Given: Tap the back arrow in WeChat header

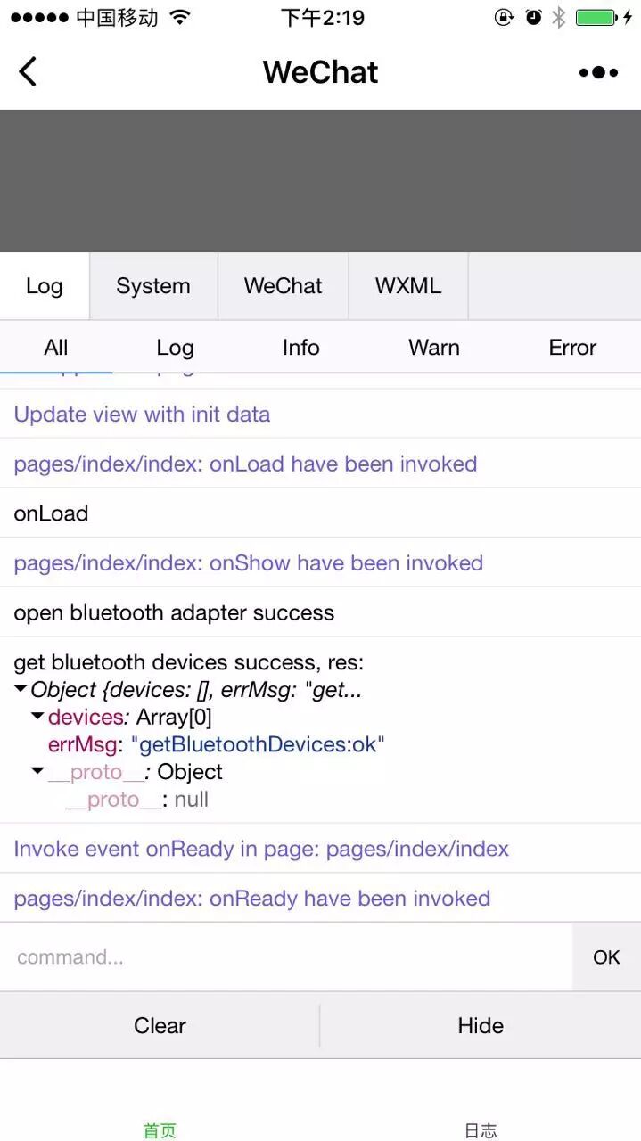Looking at the screenshot, I should click(x=28, y=71).
